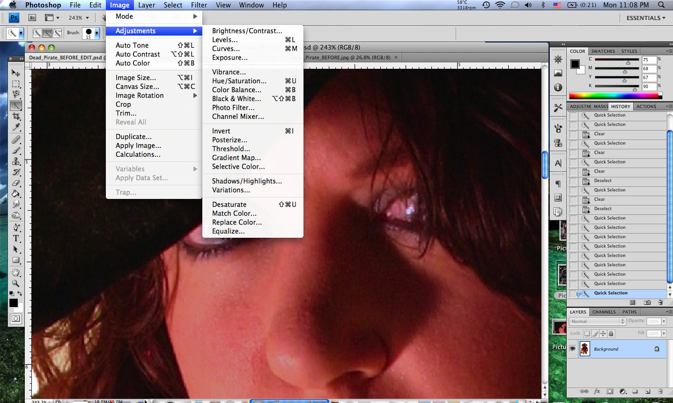Open the Info panel icon
Screen dimensions: 673x403
coord(558,88)
